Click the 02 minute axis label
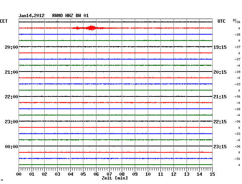 [x=44, y=174]
